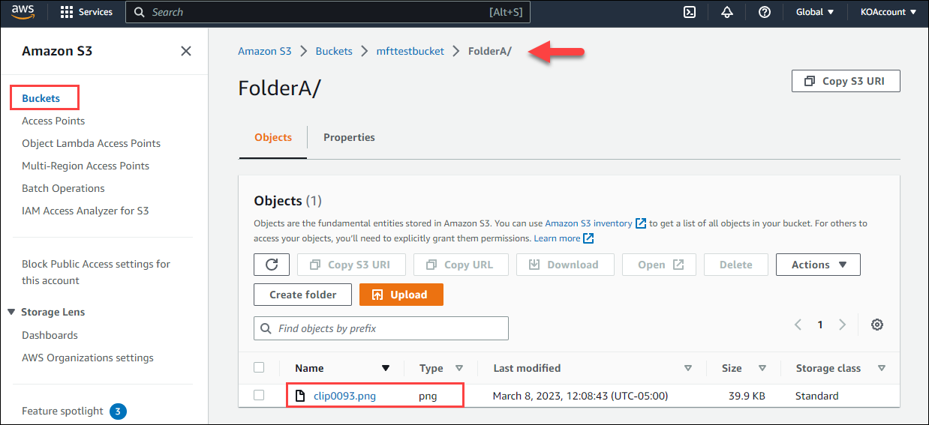
Task: Open Batch Operations in sidebar
Action: click(63, 188)
